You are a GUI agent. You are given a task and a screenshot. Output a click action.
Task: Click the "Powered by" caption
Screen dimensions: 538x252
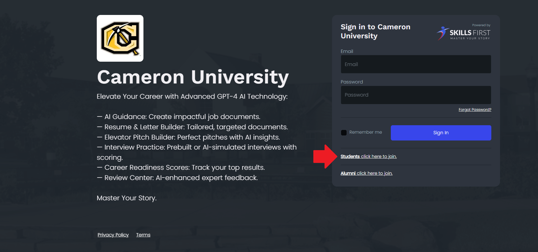pyautogui.click(x=481, y=25)
